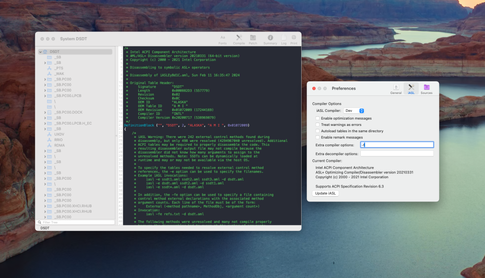Click the _SB.PC00.DOCK device icon
The image size is (485, 278).
point(49,112)
